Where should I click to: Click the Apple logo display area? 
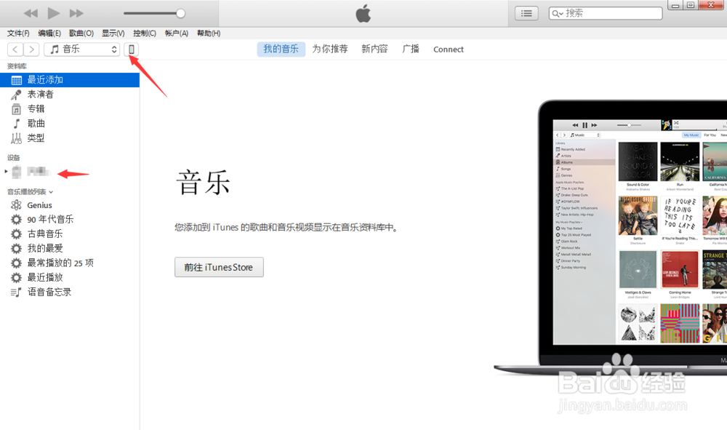363,13
